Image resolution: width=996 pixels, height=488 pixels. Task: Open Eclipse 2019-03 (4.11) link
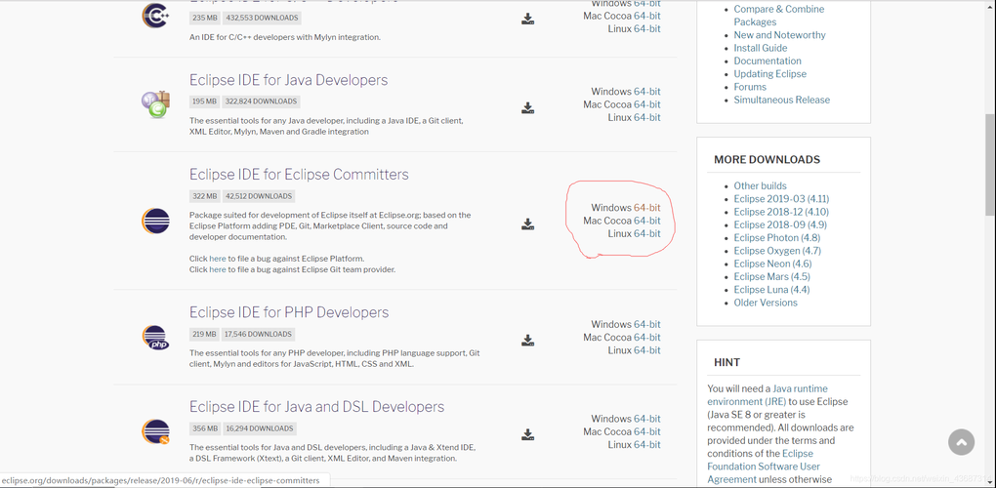click(x=781, y=199)
